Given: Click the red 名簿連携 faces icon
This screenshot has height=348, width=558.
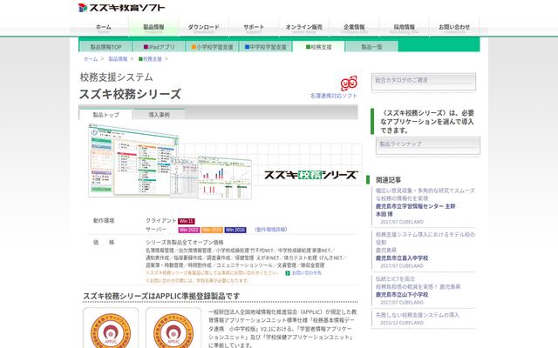Looking at the screenshot, I should [x=349, y=84].
